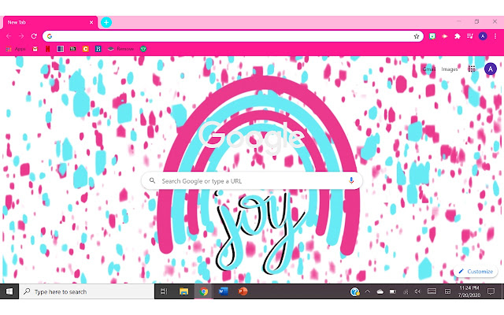Open the Google apps grid
504x315 pixels.
point(472,69)
